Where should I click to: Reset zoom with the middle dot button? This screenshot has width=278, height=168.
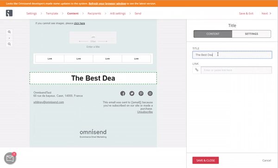point(9,38)
